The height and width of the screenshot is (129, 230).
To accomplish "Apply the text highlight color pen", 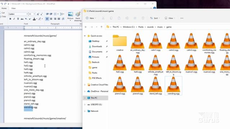I will (40, 19).
